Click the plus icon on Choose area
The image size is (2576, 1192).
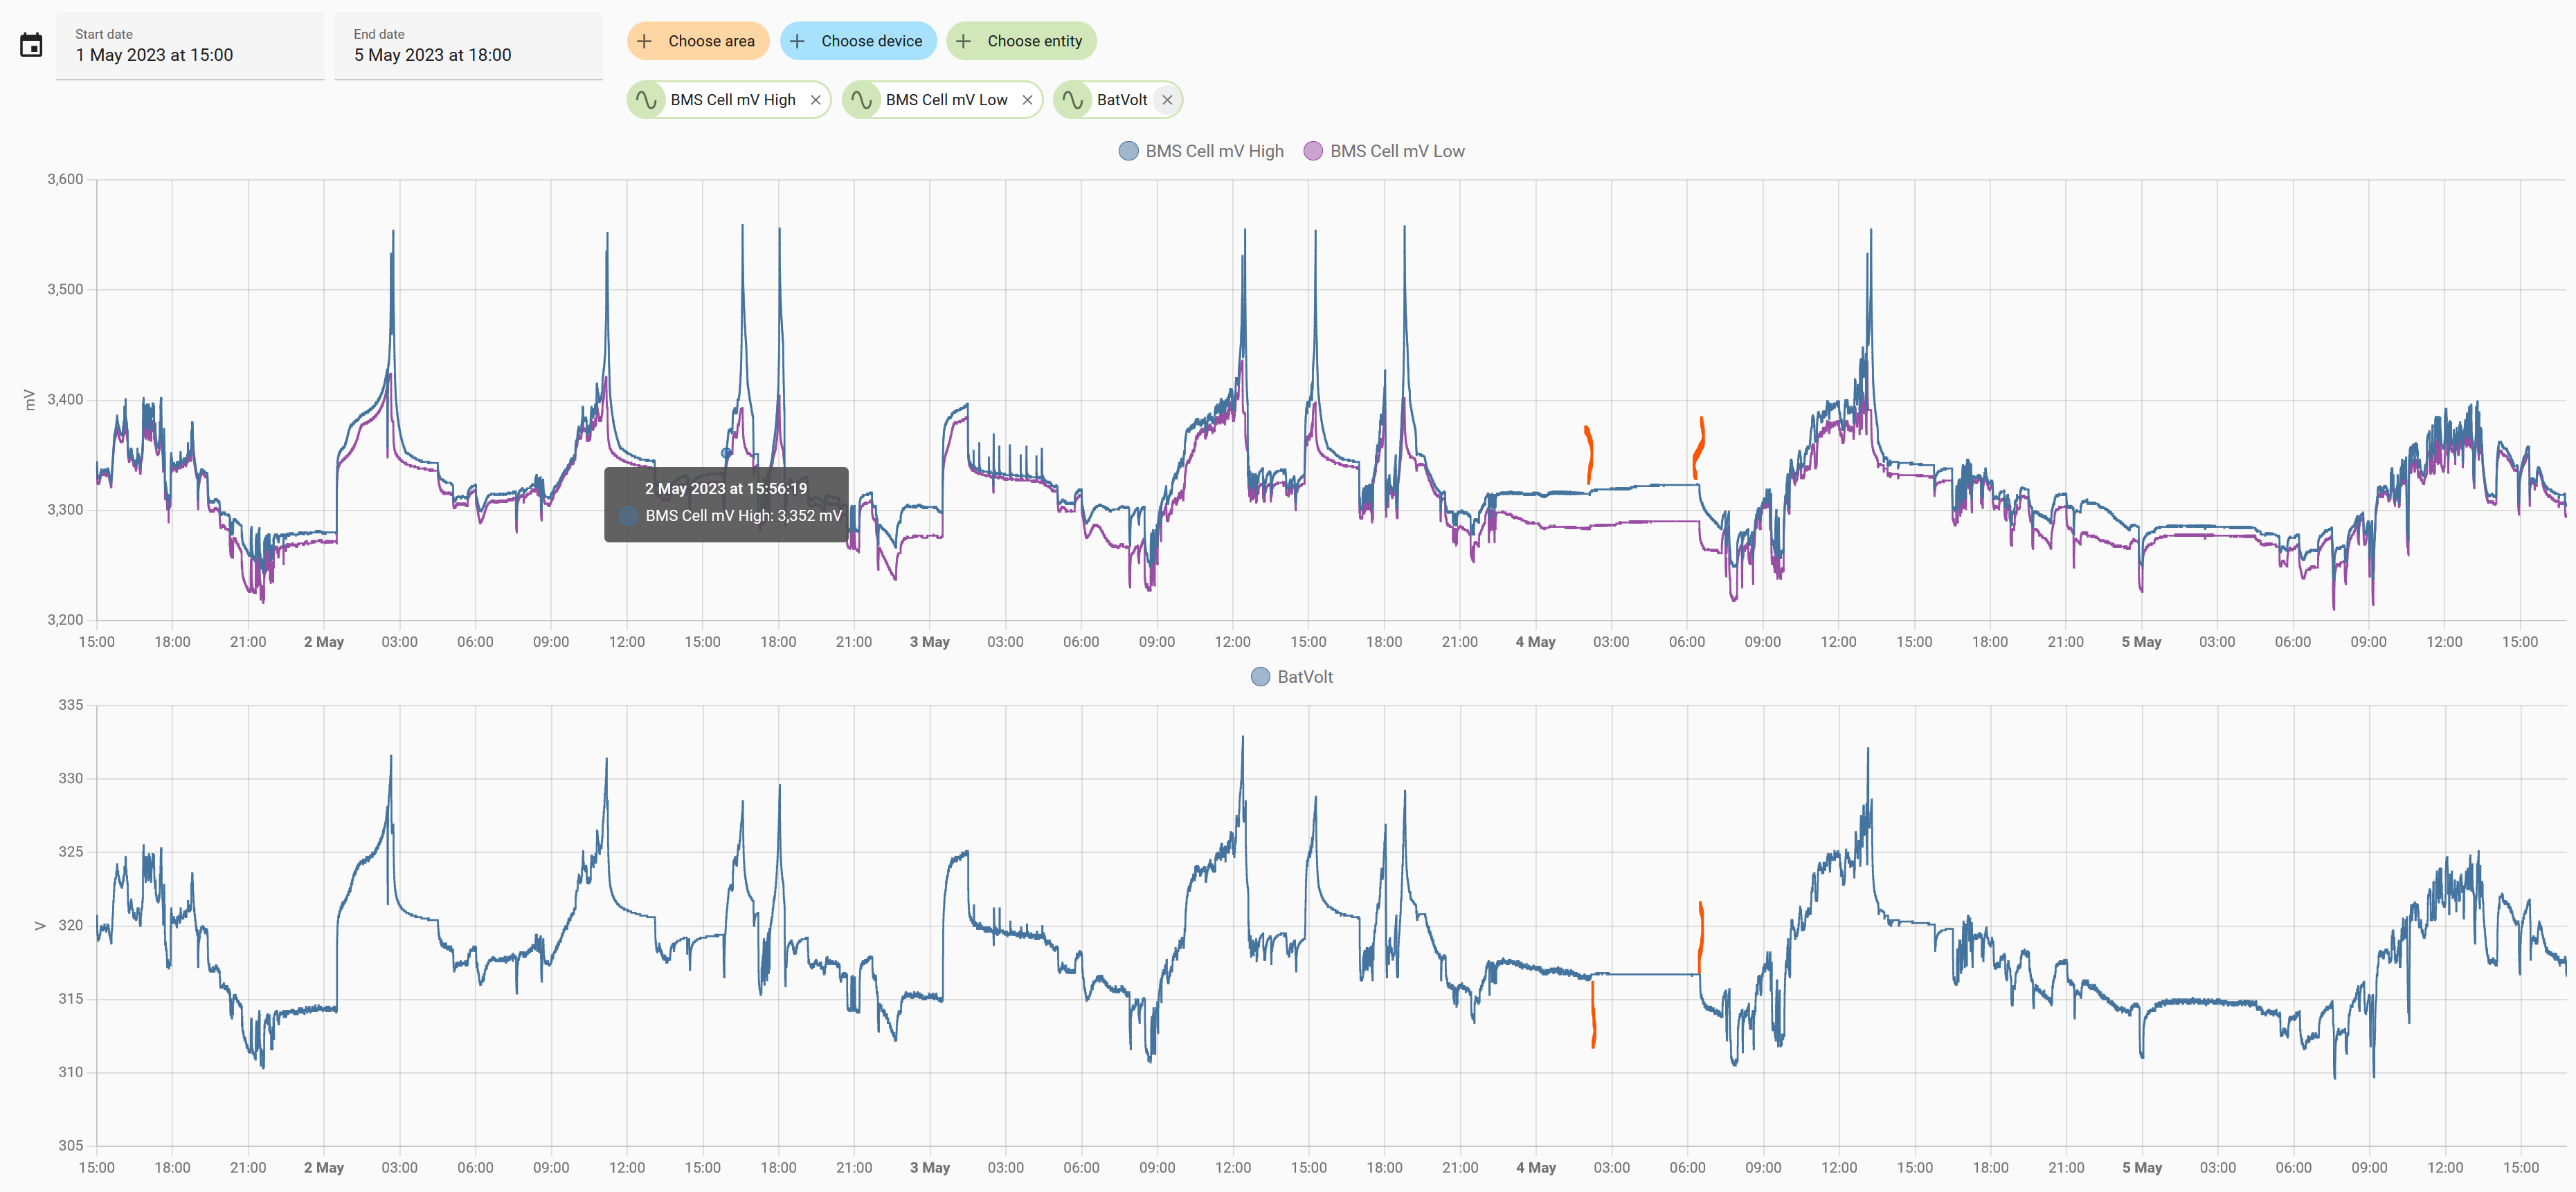pos(645,41)
